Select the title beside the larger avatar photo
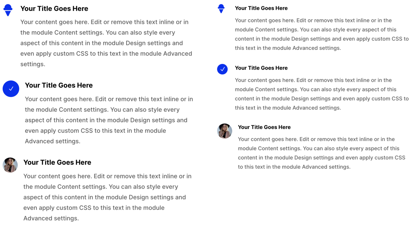This screenshot has width=412, height=226. point(57,163)
